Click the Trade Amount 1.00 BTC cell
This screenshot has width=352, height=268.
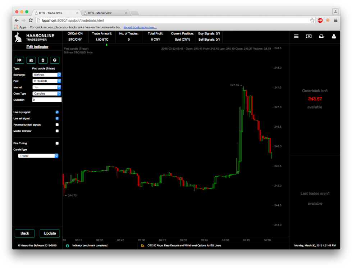tap(102, 36)
